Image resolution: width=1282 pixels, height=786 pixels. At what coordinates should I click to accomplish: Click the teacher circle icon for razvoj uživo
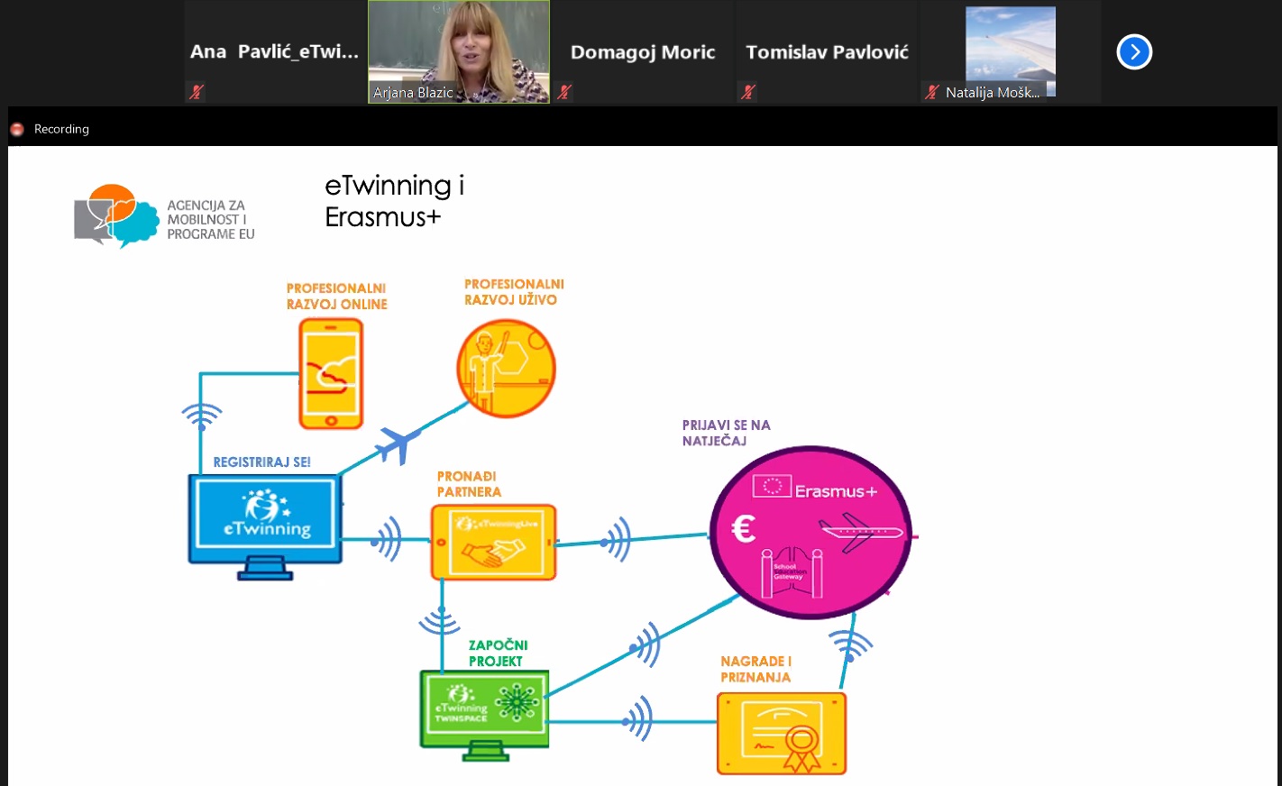click(506, 368)
